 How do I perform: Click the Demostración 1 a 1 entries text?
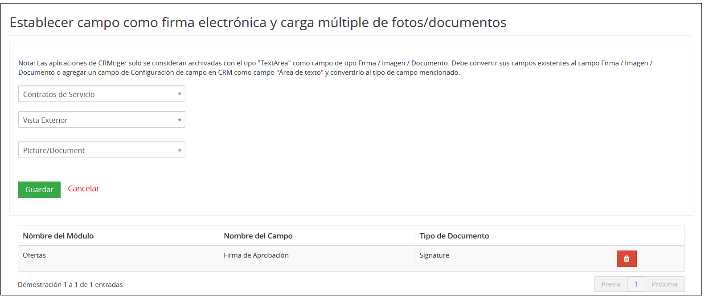coord(70,285)
